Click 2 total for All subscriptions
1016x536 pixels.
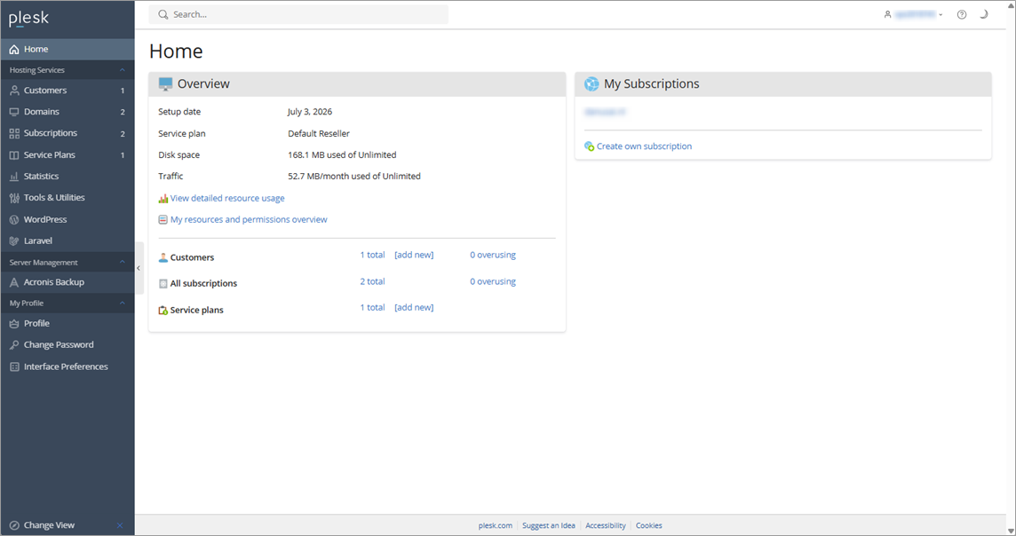pyautogui.click(x=373, y=281)
